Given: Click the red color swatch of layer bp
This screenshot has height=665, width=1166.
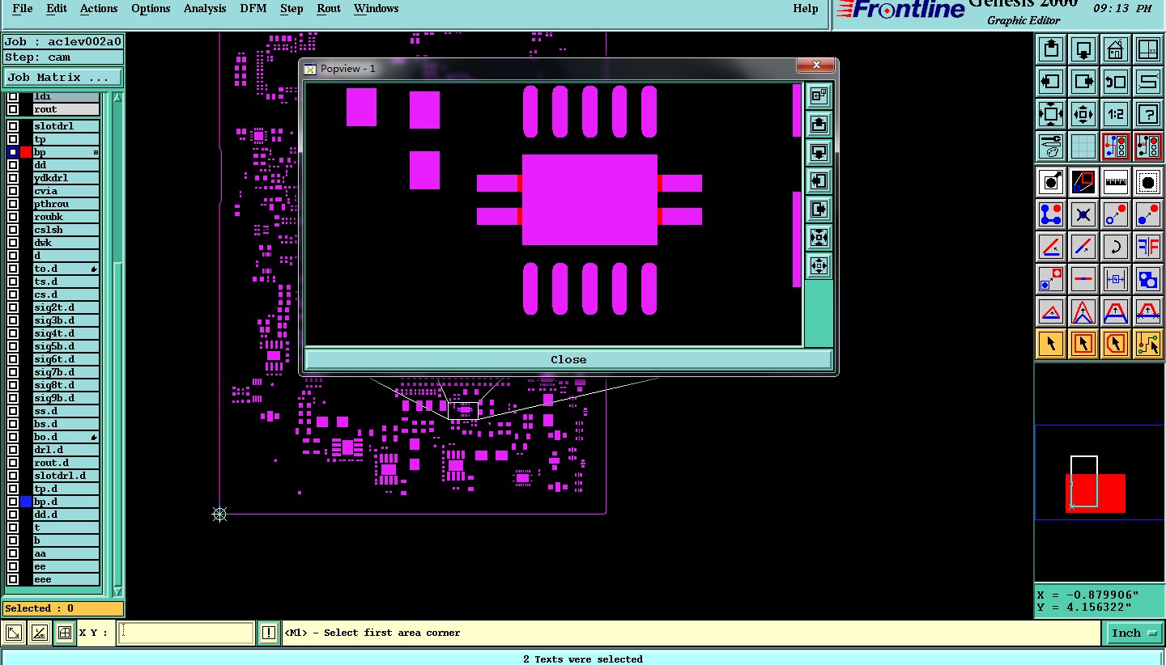Looking at the screenshot, I should (x=26, y=152).
